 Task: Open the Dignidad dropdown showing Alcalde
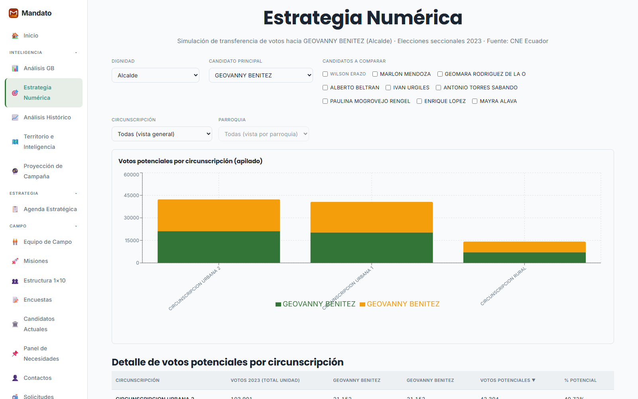156,75
